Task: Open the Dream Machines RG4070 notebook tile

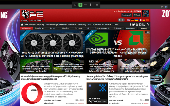Action: 101,66
